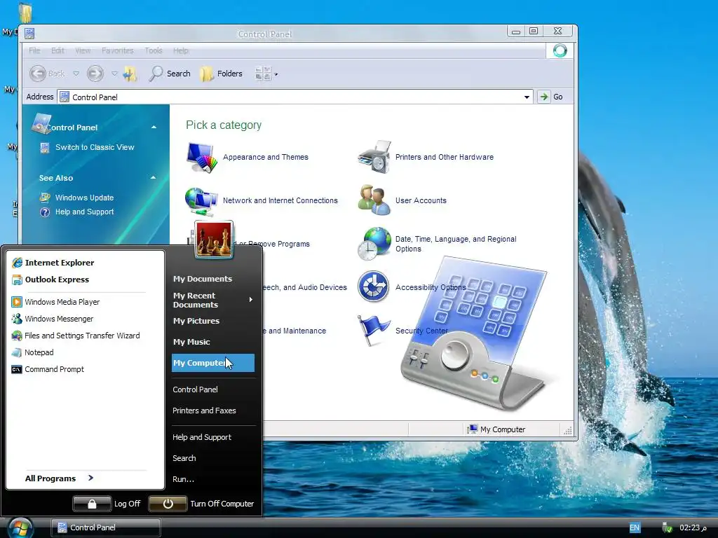Viewport: 718px width, 538px height.
Task: Click the system tray safely-remove icon
Action: pos(668,527)
